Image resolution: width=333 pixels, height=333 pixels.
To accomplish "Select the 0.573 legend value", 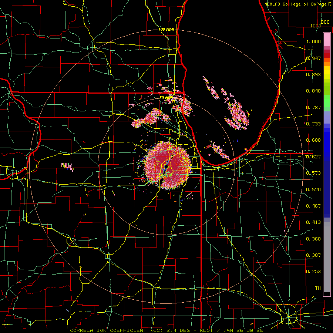I will [313, 173].
